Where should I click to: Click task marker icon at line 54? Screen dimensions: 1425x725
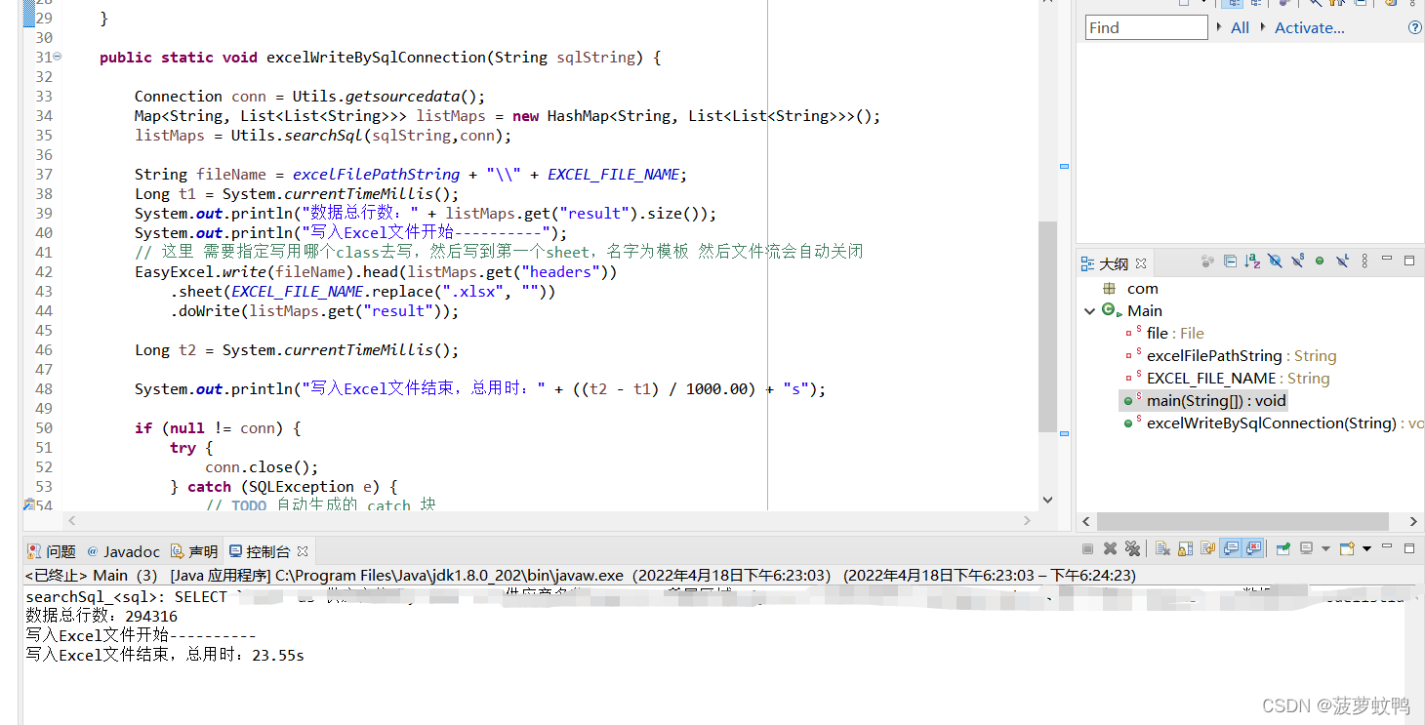(x=28, y=505)
